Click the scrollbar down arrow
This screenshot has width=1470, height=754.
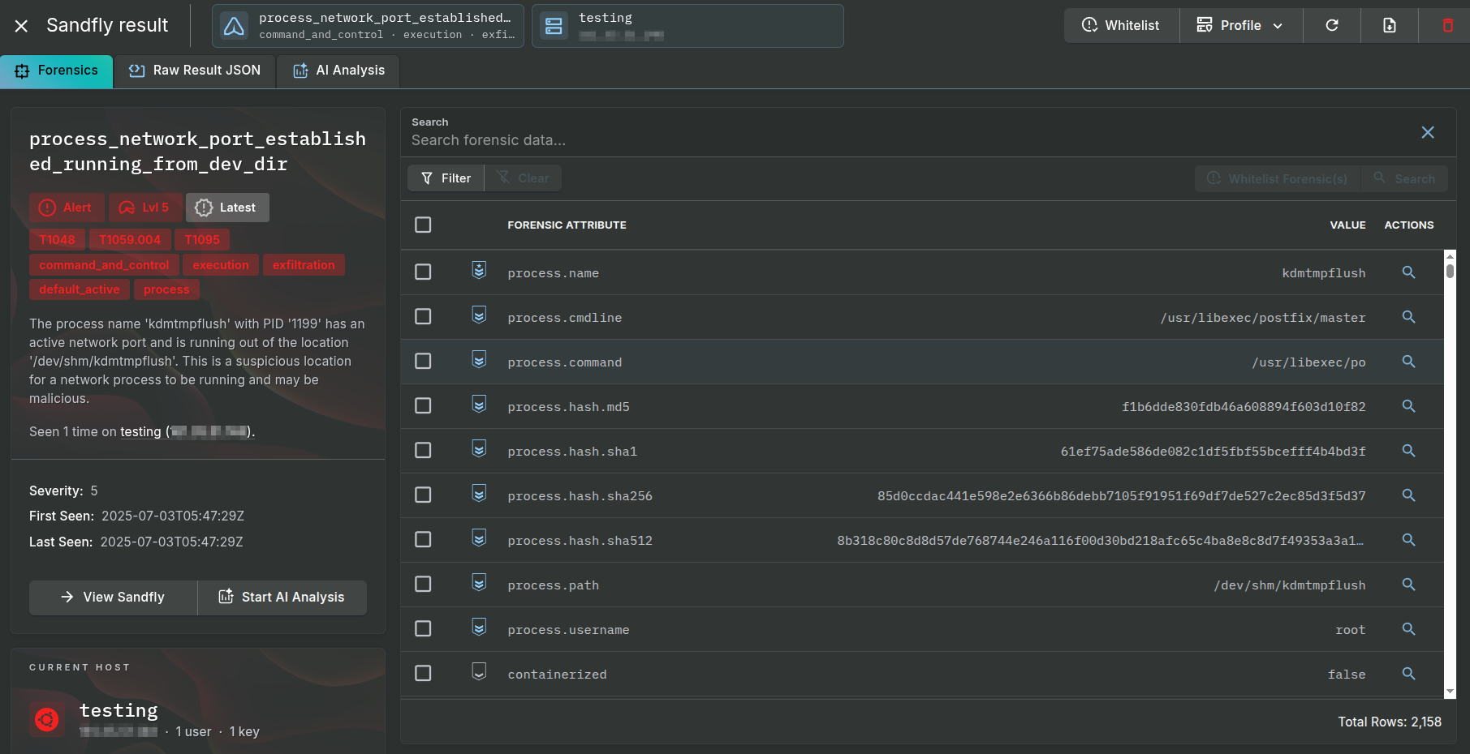pos(1450,692)
